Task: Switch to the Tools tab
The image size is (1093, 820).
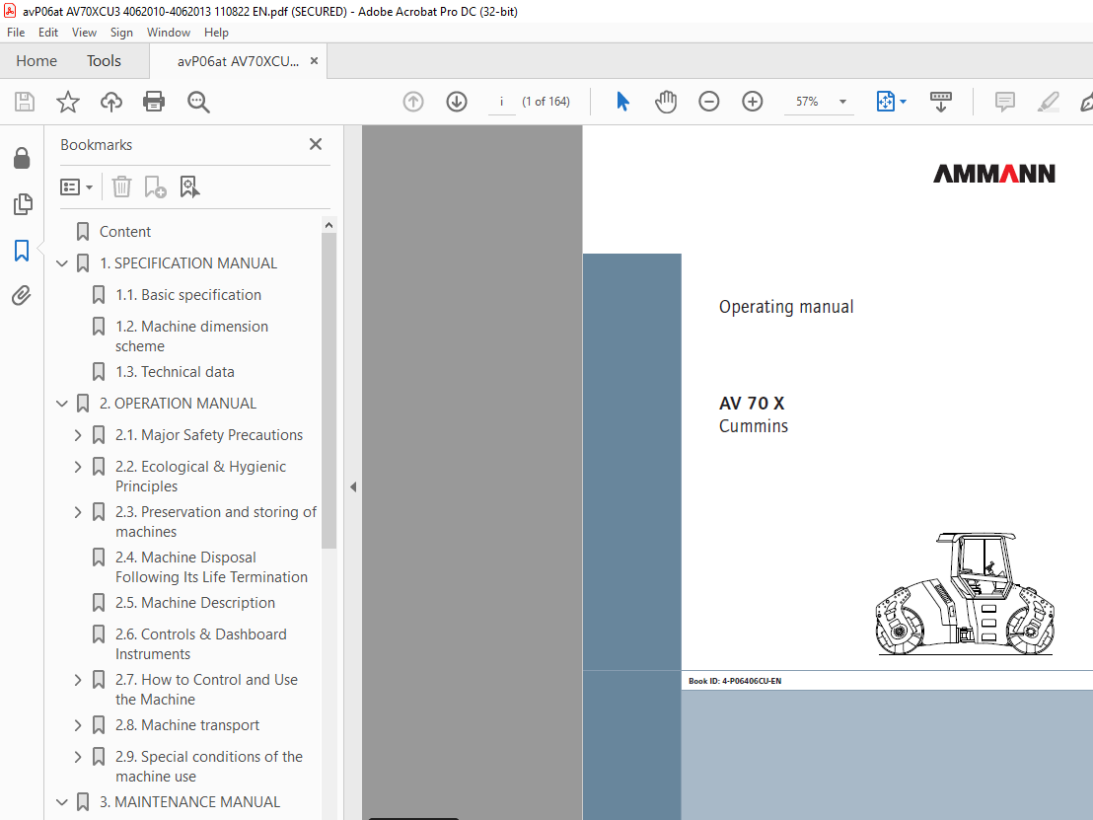Action: coord(104,61)
